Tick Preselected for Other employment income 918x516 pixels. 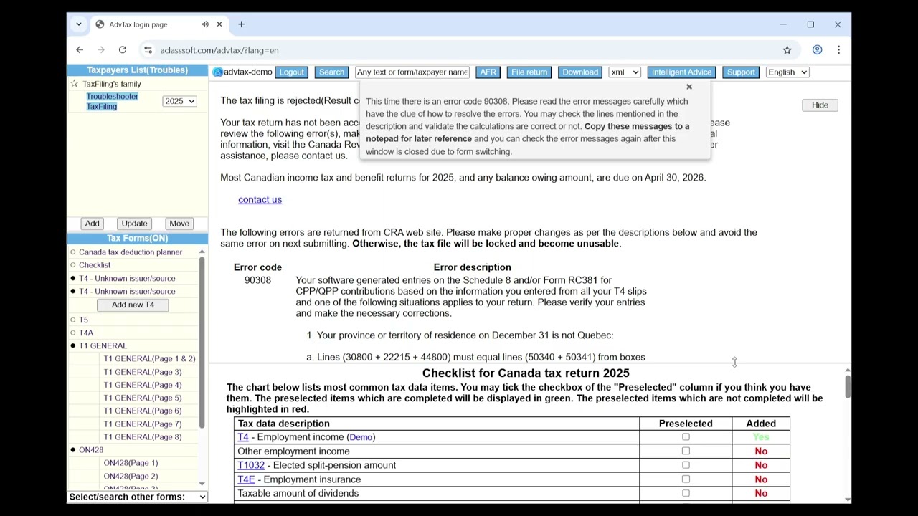[x=686, y=451]
